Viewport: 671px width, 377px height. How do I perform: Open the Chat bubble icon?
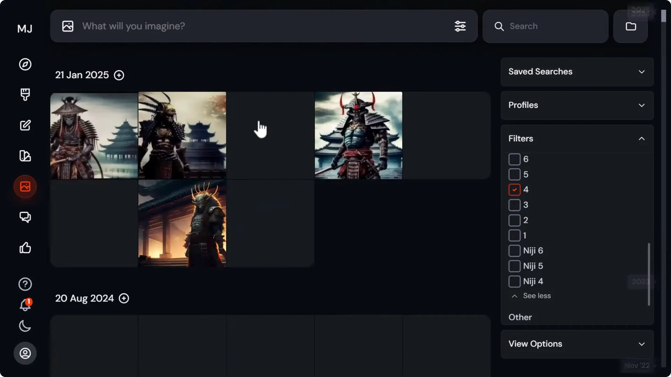pyautogui.click(x=25, y=217)
